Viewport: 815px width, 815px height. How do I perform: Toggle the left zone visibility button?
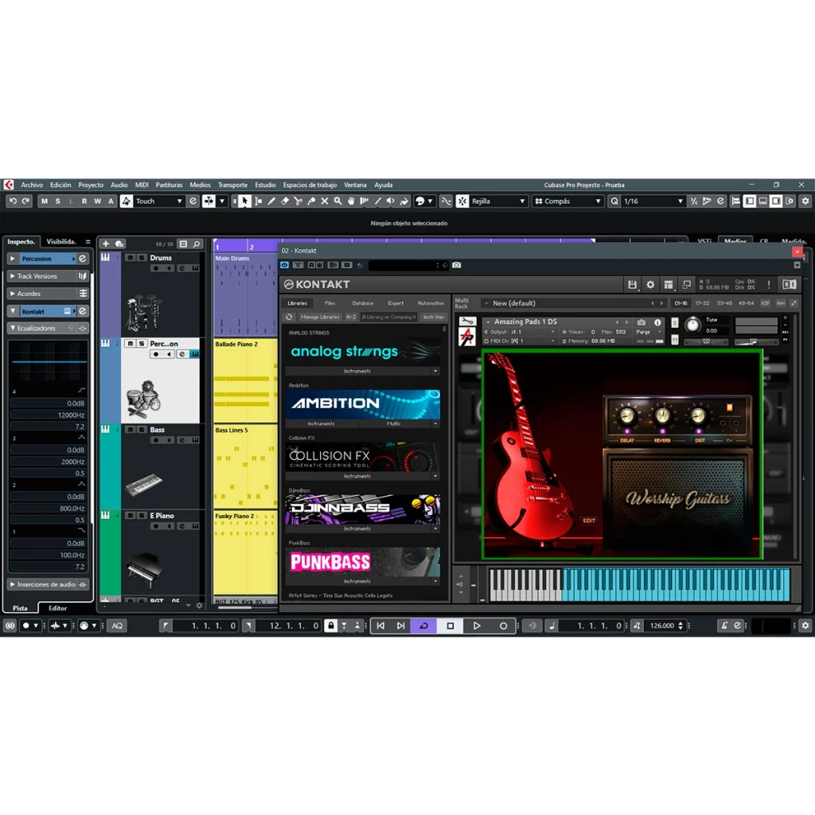[x=750, y=201]
